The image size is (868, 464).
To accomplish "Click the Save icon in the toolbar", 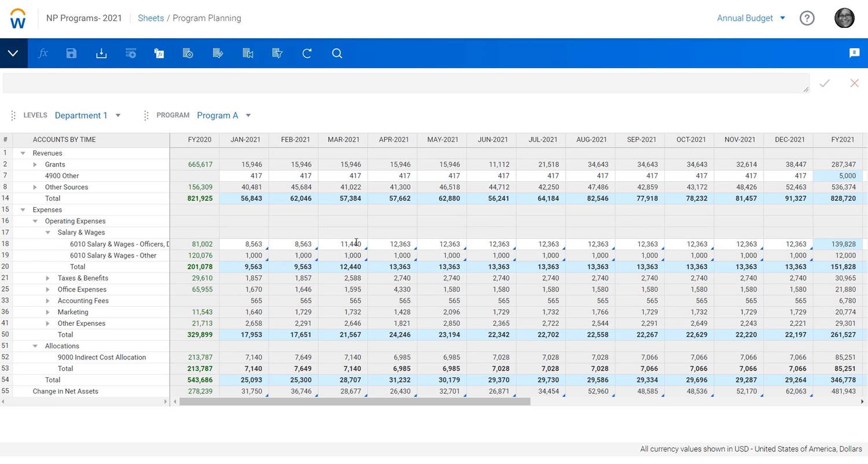I will (x=71, y=53).
